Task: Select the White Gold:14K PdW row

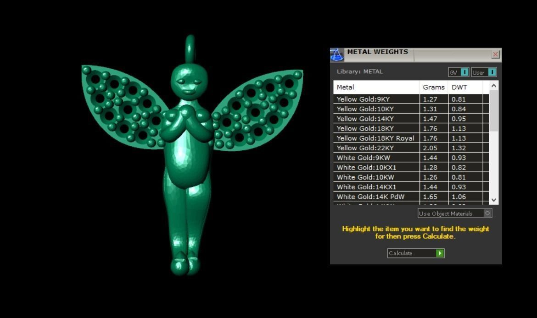Action: (411, 197)
